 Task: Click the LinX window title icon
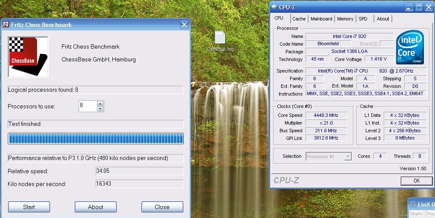tap(413, 204)
